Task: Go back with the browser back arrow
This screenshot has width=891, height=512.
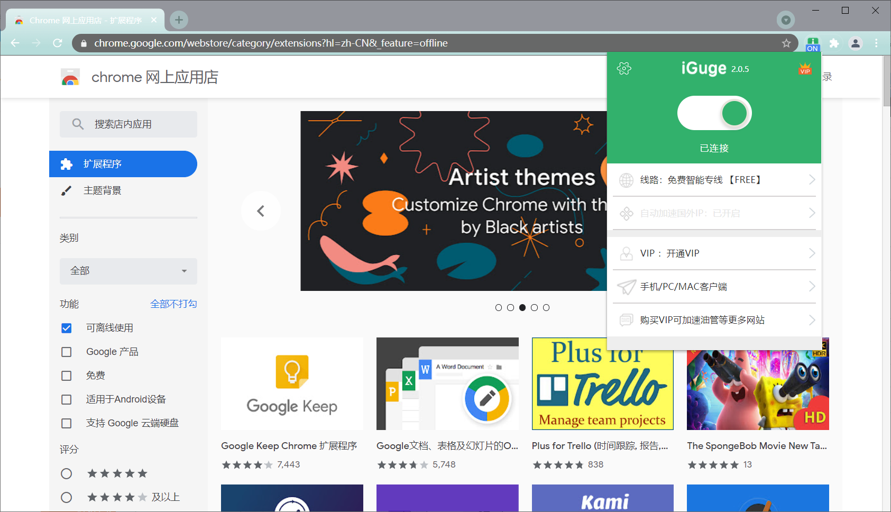Action: (x=15, y=43)
